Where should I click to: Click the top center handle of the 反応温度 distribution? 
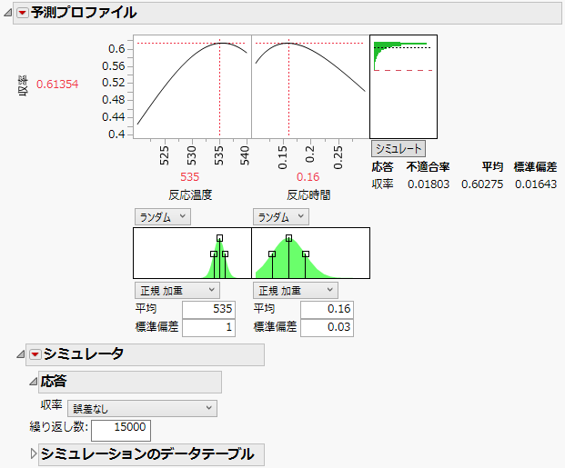point(220,238)
